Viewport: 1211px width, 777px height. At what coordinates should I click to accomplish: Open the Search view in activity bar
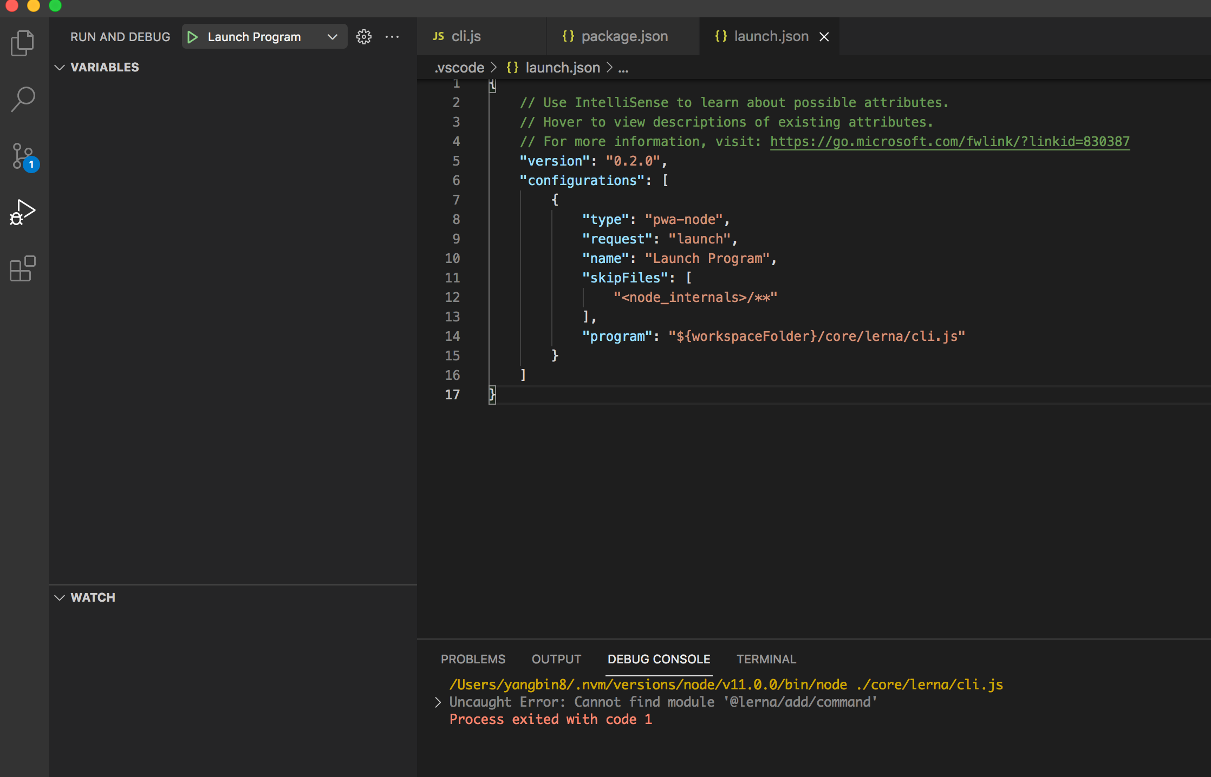pos(22,100)
